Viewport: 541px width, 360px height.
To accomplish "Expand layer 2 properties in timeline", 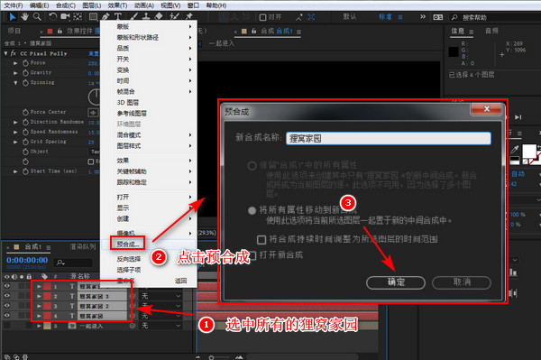I will [x=39, y=296].
